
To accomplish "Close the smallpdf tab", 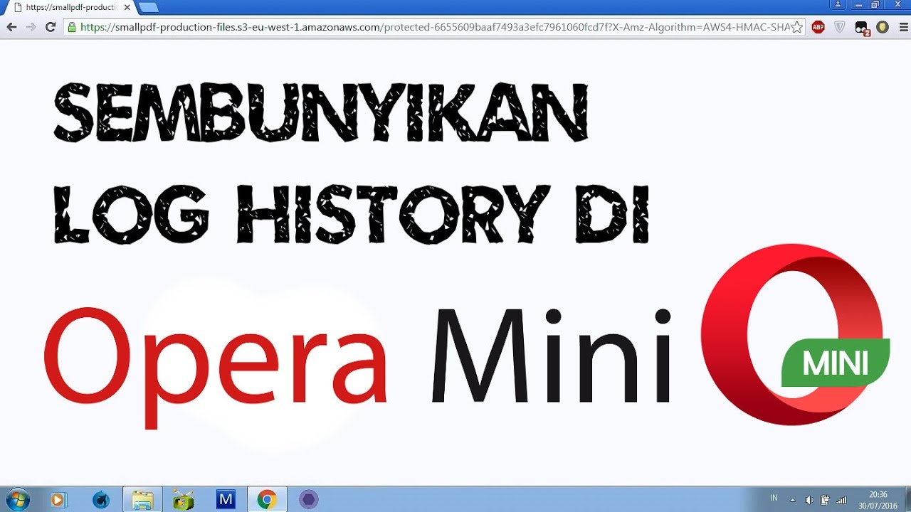I will pos(126,7).
